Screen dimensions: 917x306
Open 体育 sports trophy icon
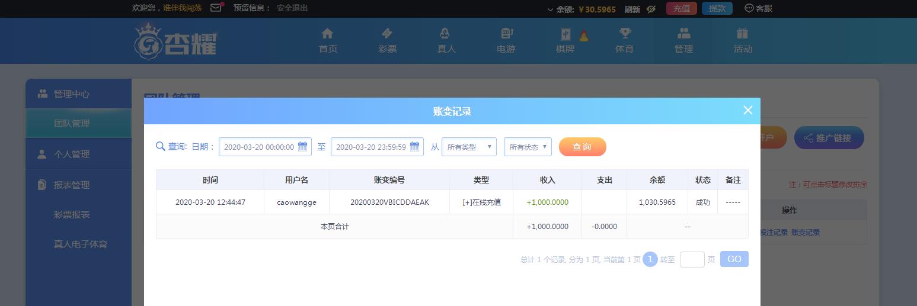(624, 33)
